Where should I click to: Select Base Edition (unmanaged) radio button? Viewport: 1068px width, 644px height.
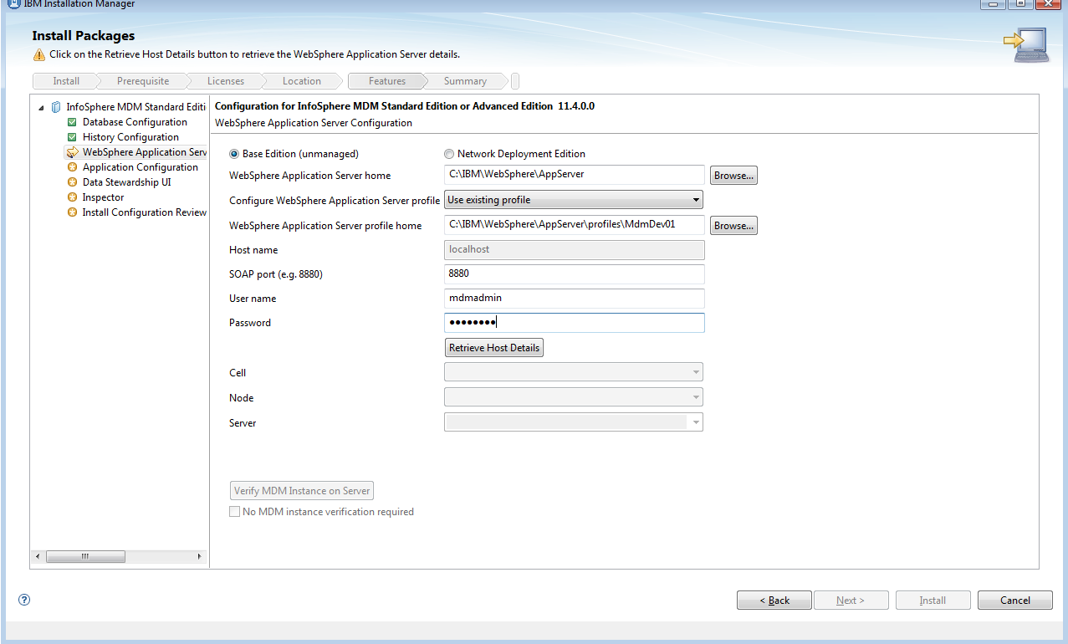click(x=234, y=154)
